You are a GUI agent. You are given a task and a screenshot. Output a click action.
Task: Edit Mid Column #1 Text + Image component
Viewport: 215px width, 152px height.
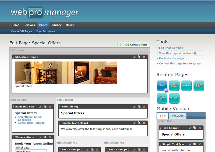(x=88, y=150)
